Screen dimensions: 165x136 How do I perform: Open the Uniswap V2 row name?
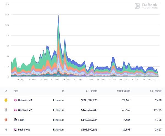[25, 110]
